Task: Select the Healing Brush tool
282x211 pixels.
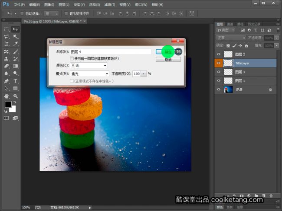Action: coord(7,51)
